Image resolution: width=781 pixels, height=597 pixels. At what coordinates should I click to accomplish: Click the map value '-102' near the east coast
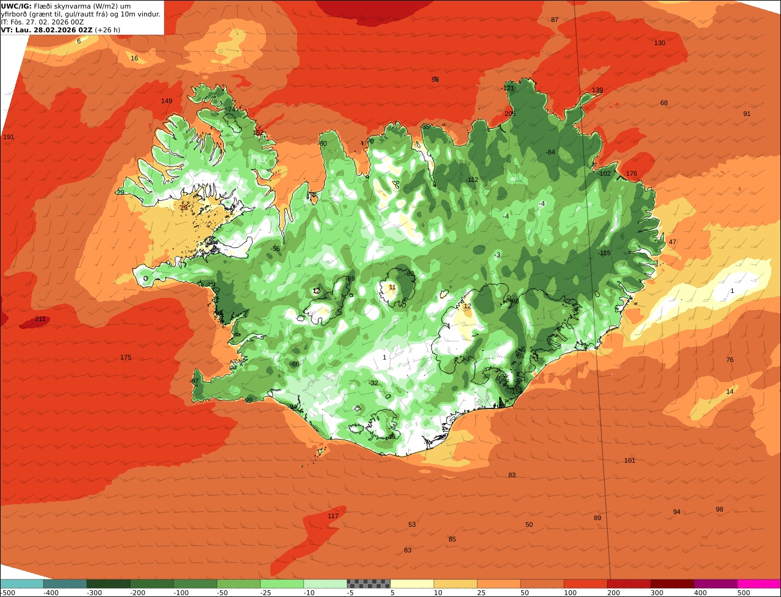tap(603, 173)
